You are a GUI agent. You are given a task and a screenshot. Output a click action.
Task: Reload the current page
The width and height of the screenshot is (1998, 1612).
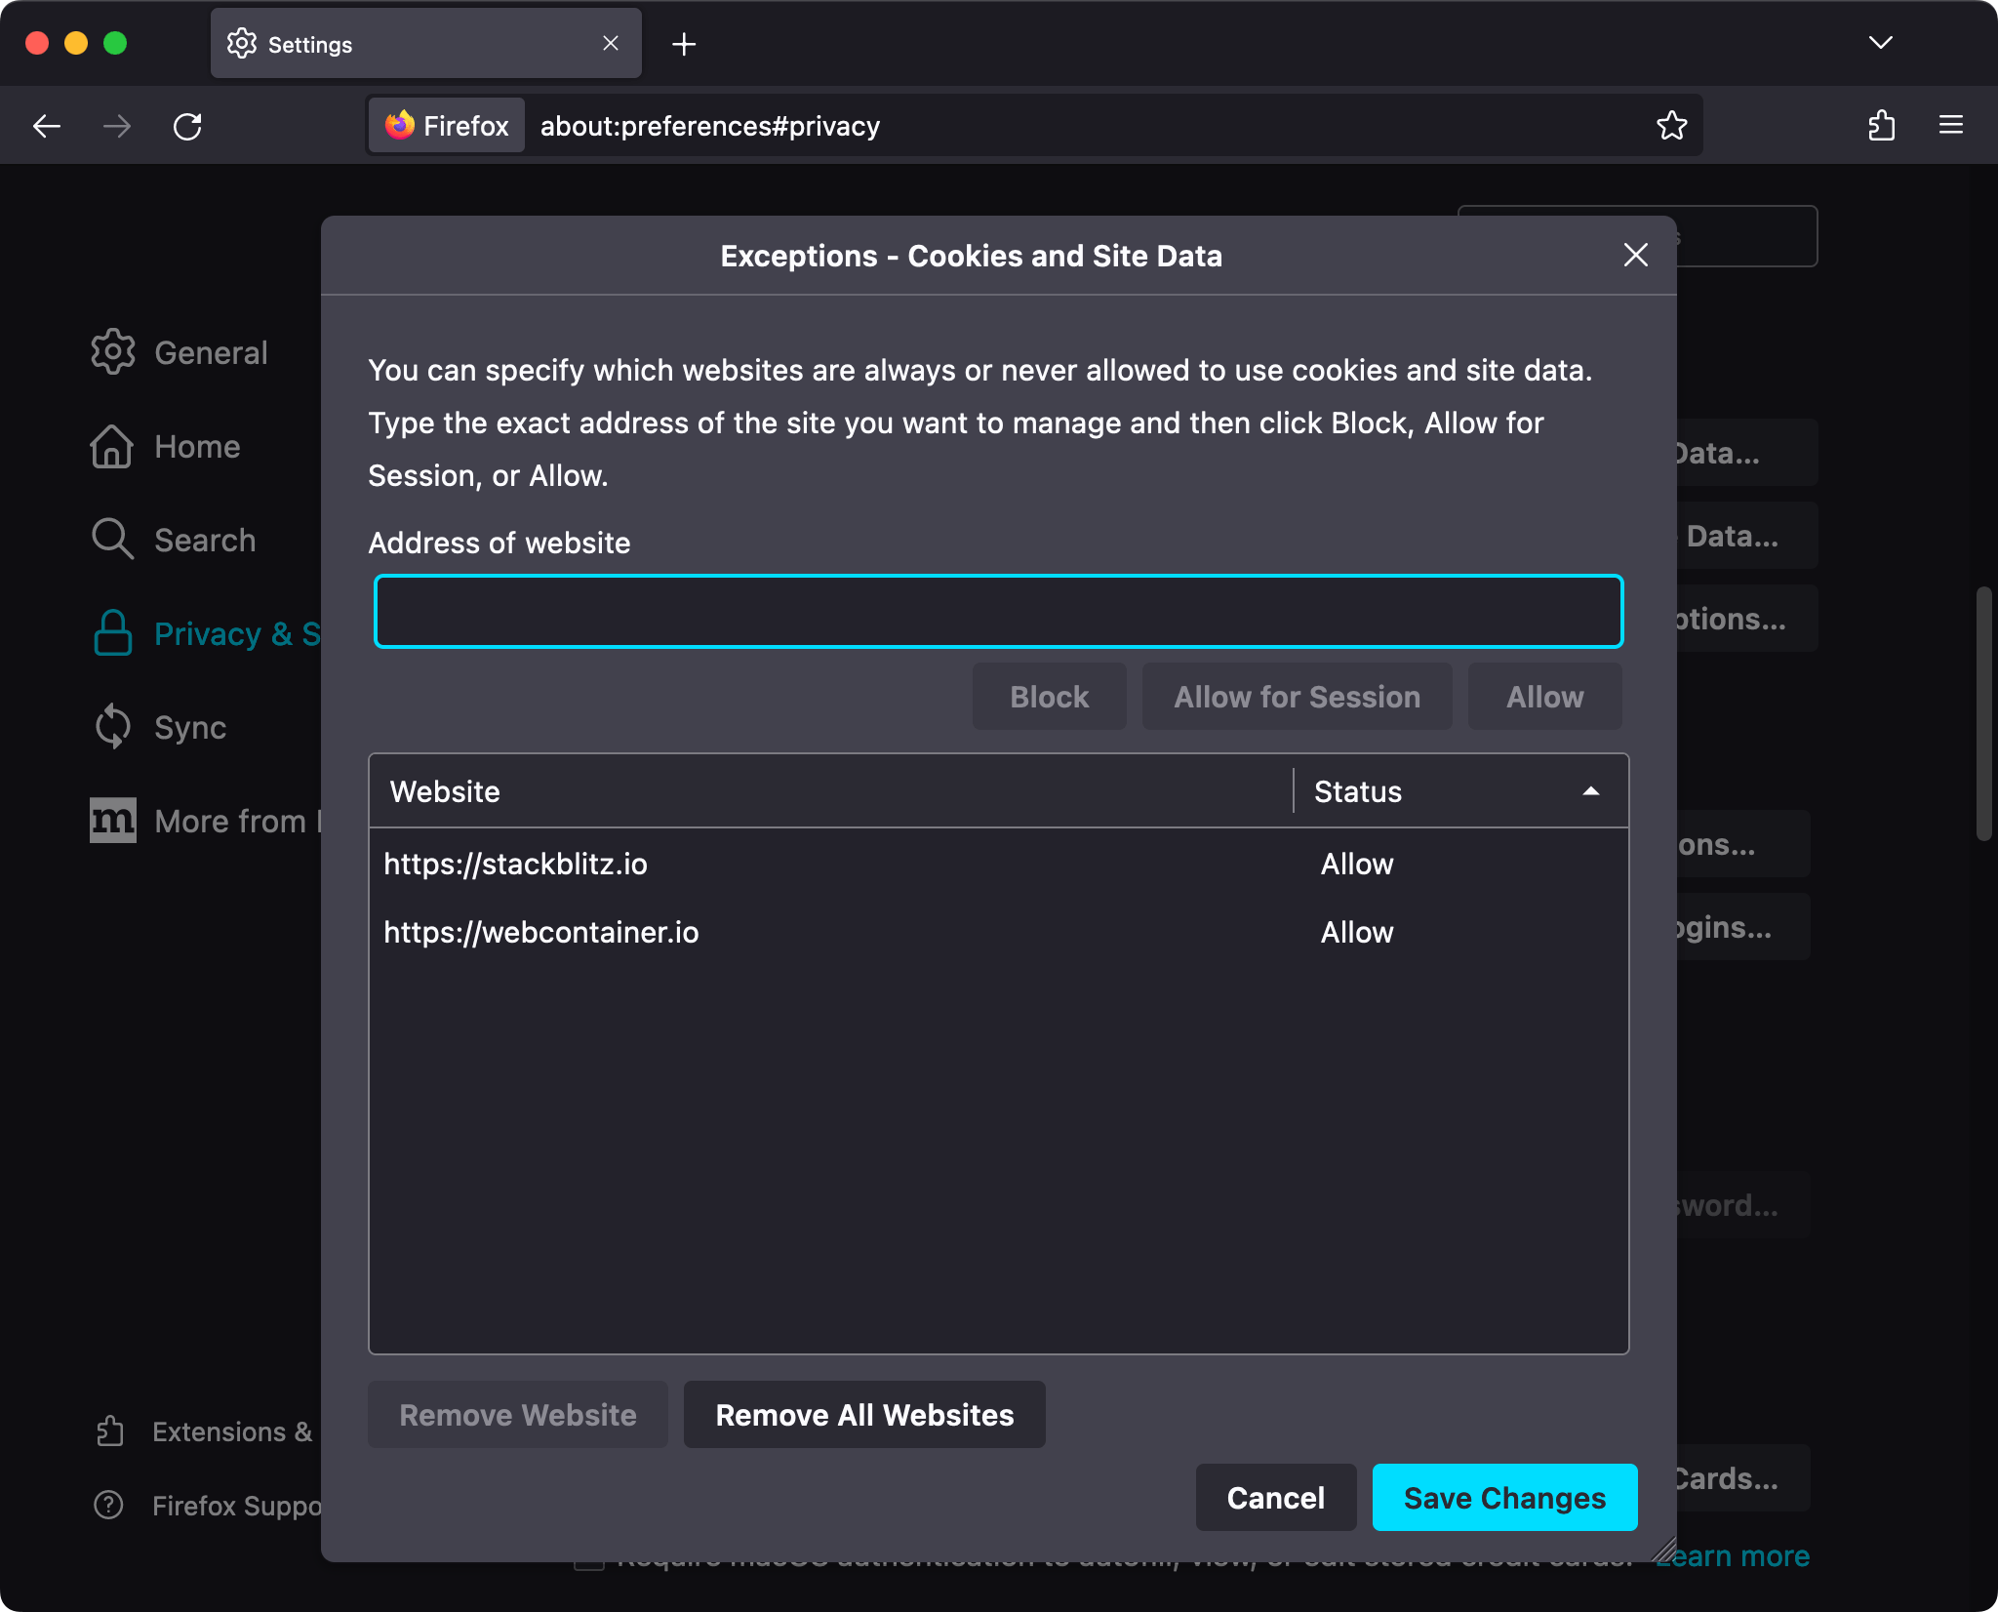[188, 126]
